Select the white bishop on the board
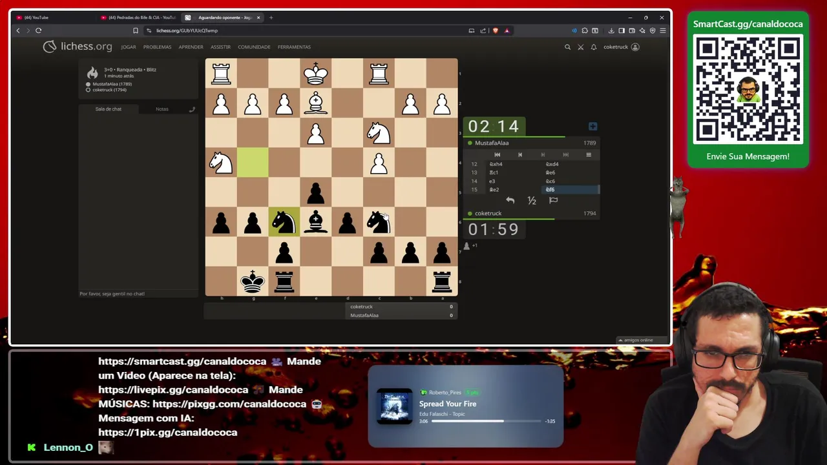This screenshot has width=827, height=465. click(315, 103)
